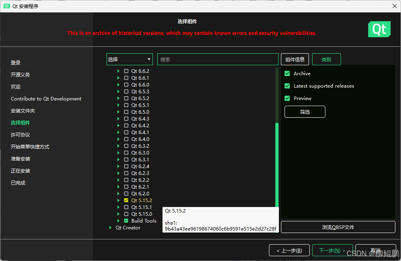This screenshot has width=401, height=261.
Task: Expand the Qt 6.4.1 tree node
Action: click(118, 132)
